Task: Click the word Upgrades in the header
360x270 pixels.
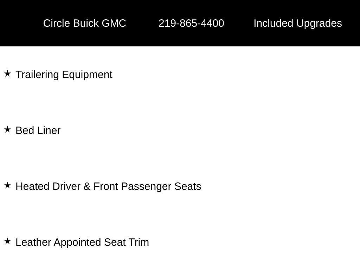Action: [319, 23]
